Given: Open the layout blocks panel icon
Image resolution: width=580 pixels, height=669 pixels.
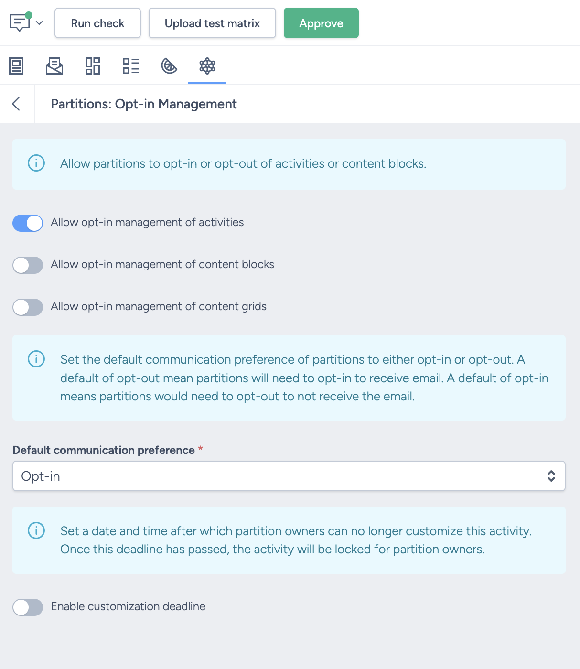Looking at the screenshot, I should (x=93, y=66).
